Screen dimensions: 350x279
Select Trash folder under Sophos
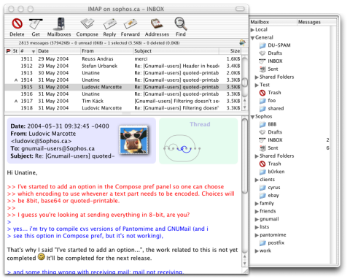pos(274,164)
